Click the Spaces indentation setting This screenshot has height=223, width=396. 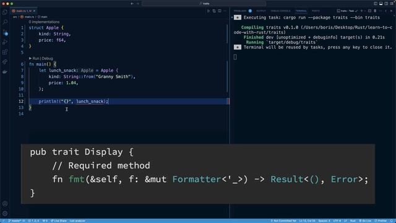[x=324, y=221]
